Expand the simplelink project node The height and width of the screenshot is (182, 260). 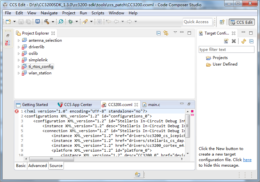[19, 60]
